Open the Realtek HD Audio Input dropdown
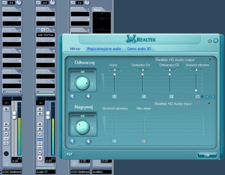 point(209,104)
